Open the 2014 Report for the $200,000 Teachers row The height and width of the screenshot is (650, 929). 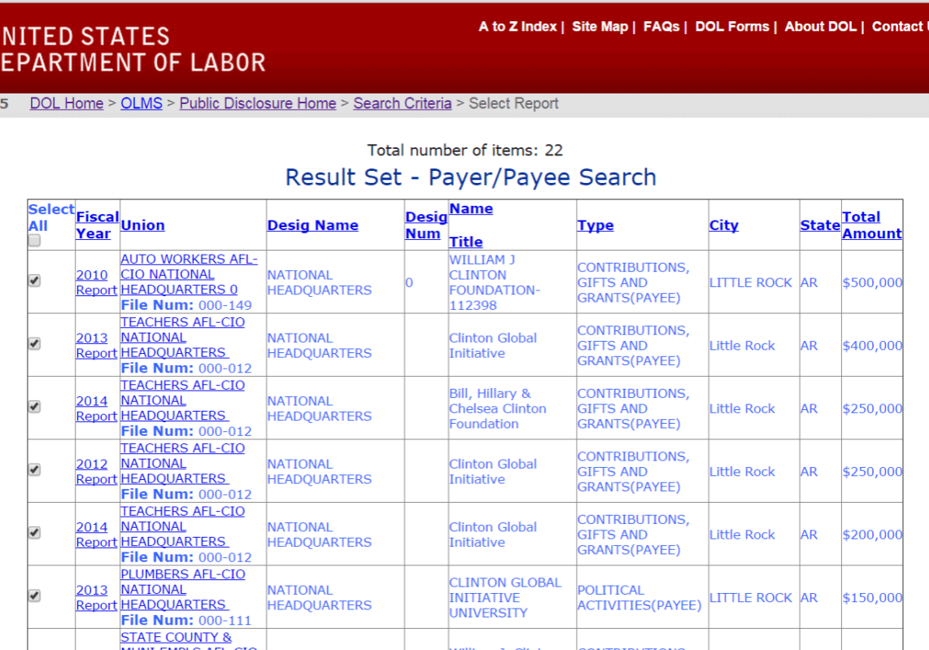97,534
